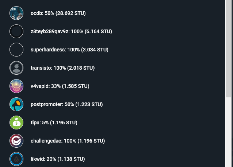The width and height of the screenshot is (233, 167).
Task: Visit z8teyb289qav9z's profile link
Action: [x=71, y=32]
